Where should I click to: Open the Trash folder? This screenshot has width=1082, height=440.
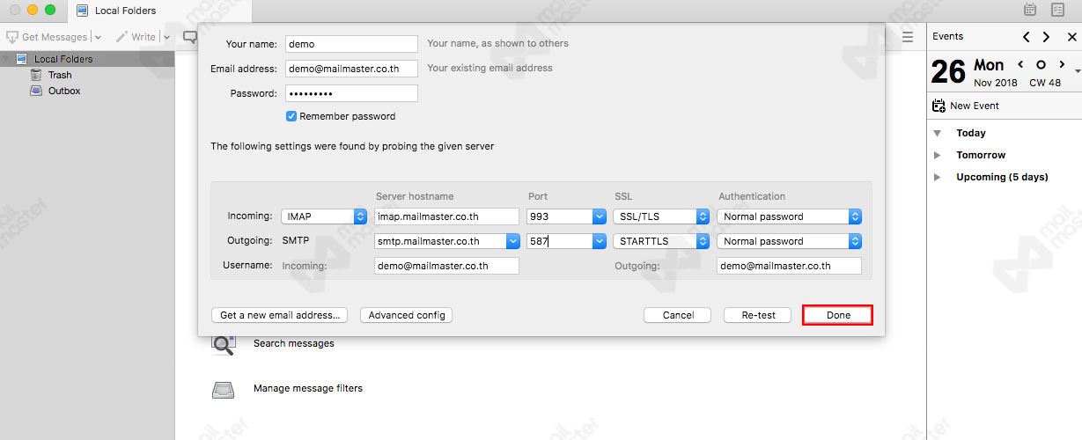[60, 75]
